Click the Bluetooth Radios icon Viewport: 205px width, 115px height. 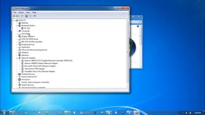coord(20,26)
